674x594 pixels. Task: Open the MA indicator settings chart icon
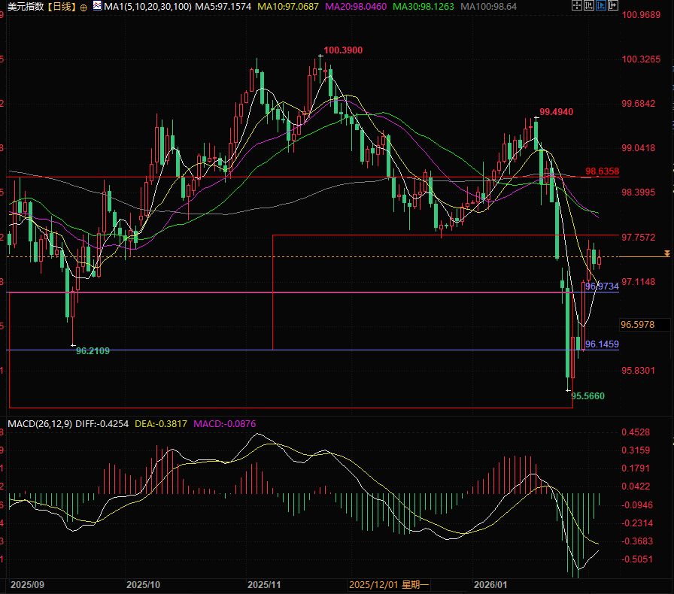tap(96, 7)
